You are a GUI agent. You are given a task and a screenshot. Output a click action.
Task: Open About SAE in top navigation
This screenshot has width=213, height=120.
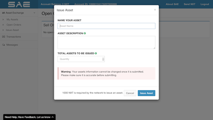tap(172, 4)
